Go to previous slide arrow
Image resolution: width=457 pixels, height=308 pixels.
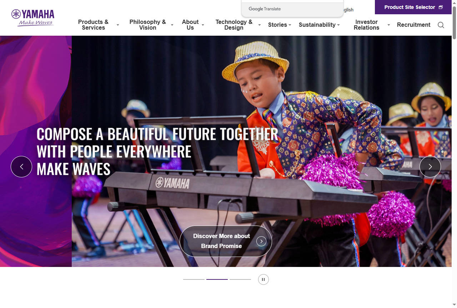21,167
